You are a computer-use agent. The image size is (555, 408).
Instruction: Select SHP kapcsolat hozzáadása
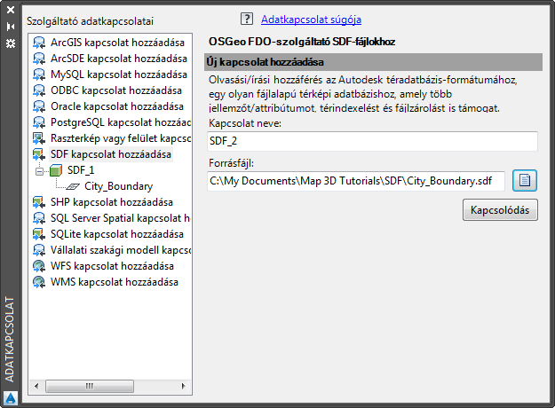click(112, 202)
